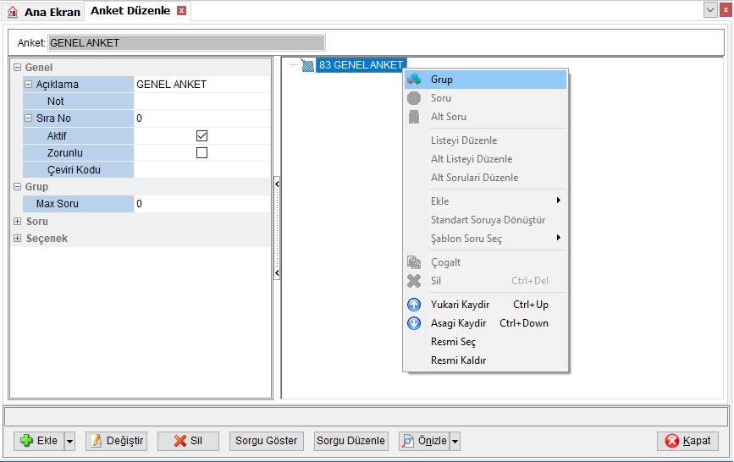Click the Değiştir pencil icon
734x462 pixels.
(x=96, y=441)
